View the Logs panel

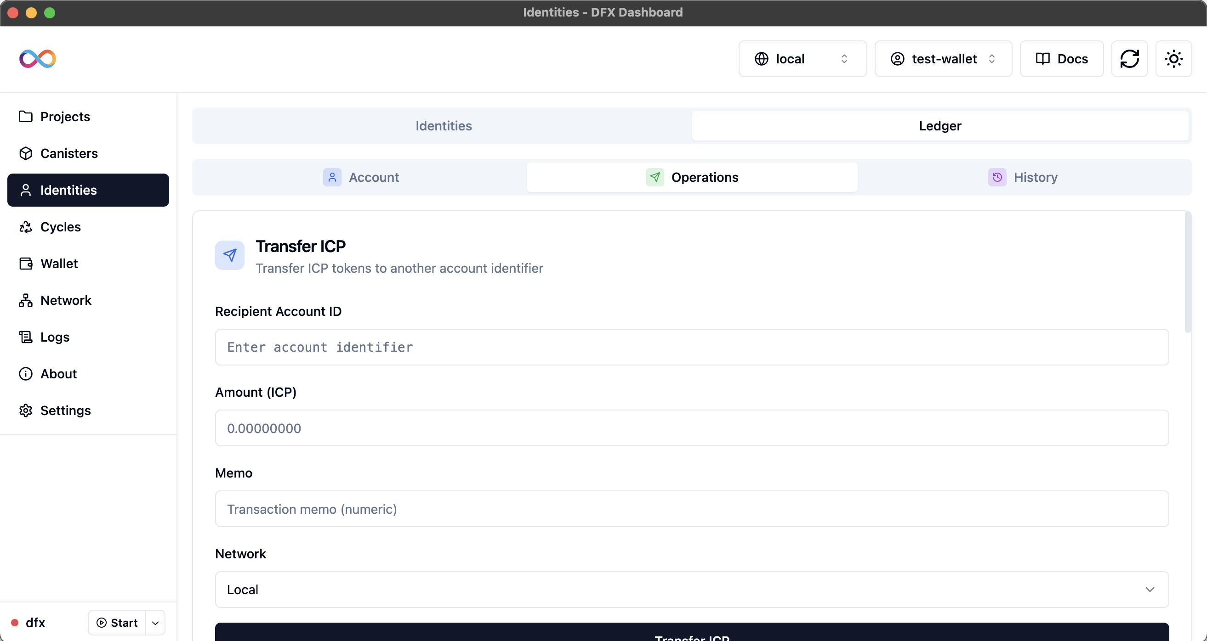54,337
